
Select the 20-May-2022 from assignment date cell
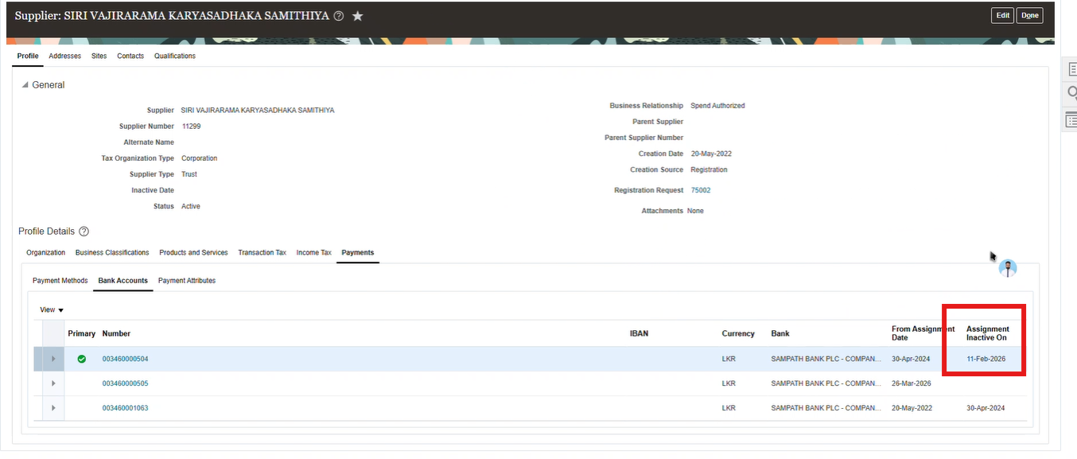point(912,408)
